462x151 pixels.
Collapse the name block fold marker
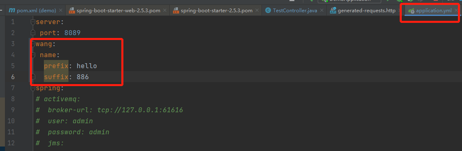click(x=33, y=55)
